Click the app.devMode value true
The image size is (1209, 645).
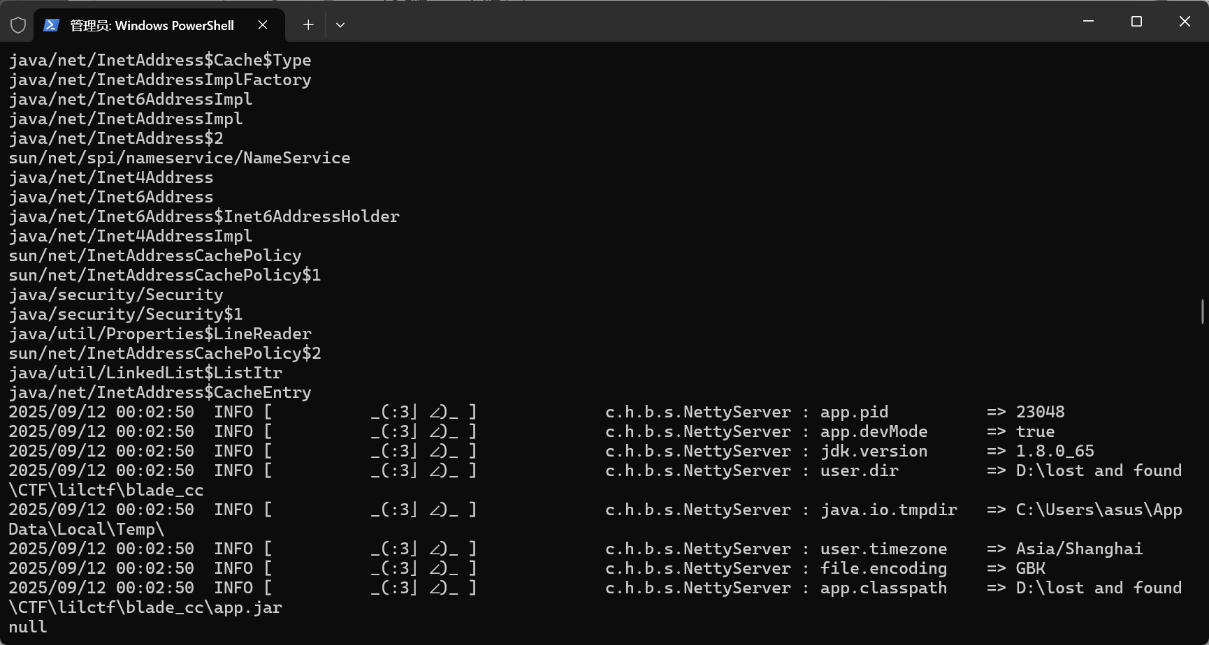pyautogui.click(x=1036, y=431)
